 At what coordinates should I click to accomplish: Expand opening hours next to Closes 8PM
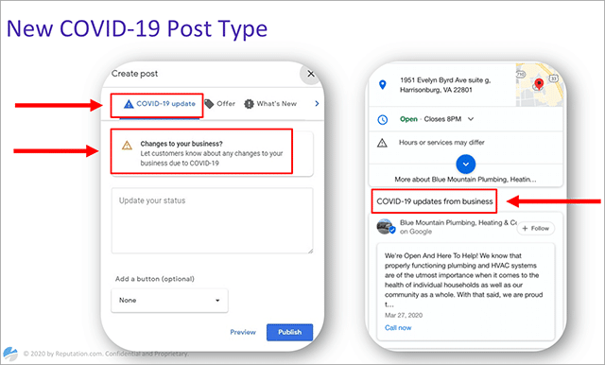(x=471, y=119)
